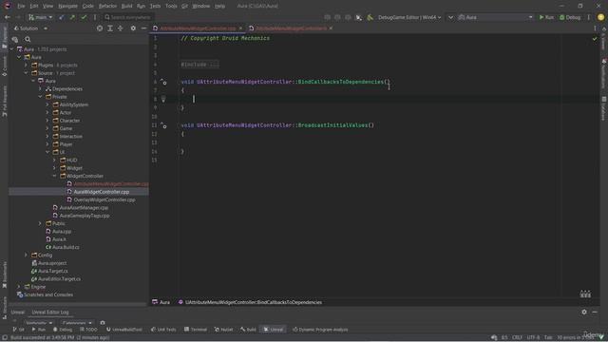Viewport: 608px width, 342px height.
Task: Switch to AttributeMenuWidgetController.cpp editor tab
Action: pyautogui.click(x=198, y=28)
